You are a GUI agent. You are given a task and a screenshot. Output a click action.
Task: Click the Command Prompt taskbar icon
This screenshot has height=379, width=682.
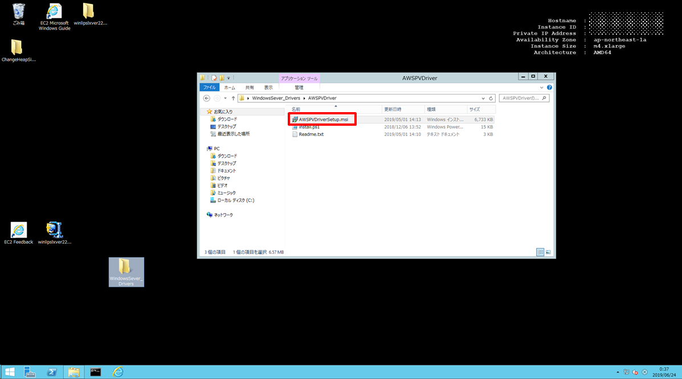click(96, 372)
